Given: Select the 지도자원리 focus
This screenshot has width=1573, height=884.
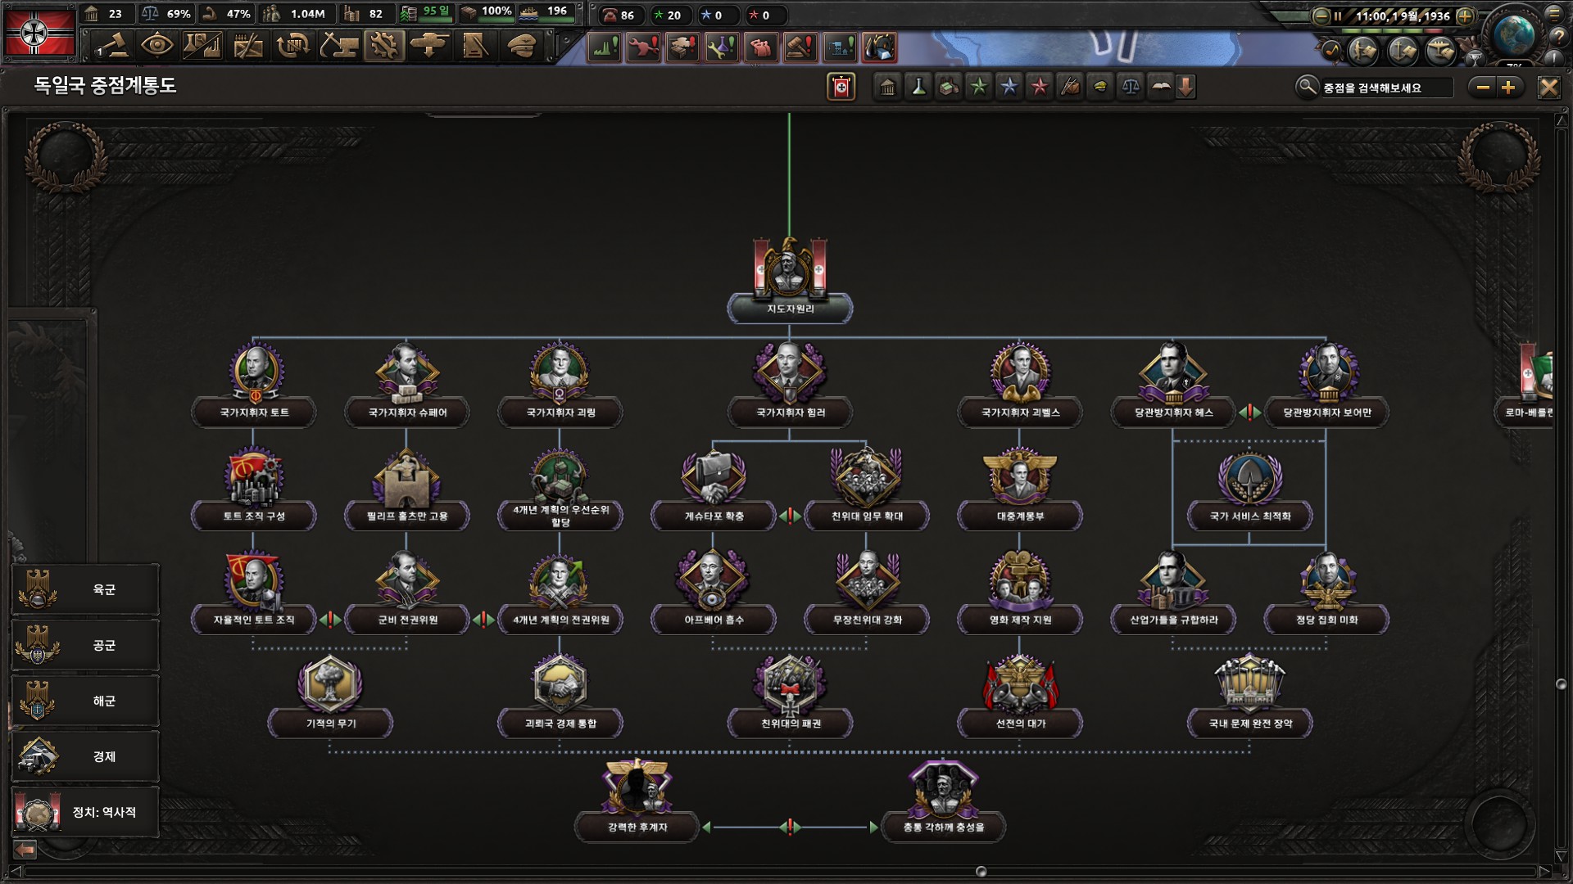Looking at the screenshot, I should click(790, 309).
